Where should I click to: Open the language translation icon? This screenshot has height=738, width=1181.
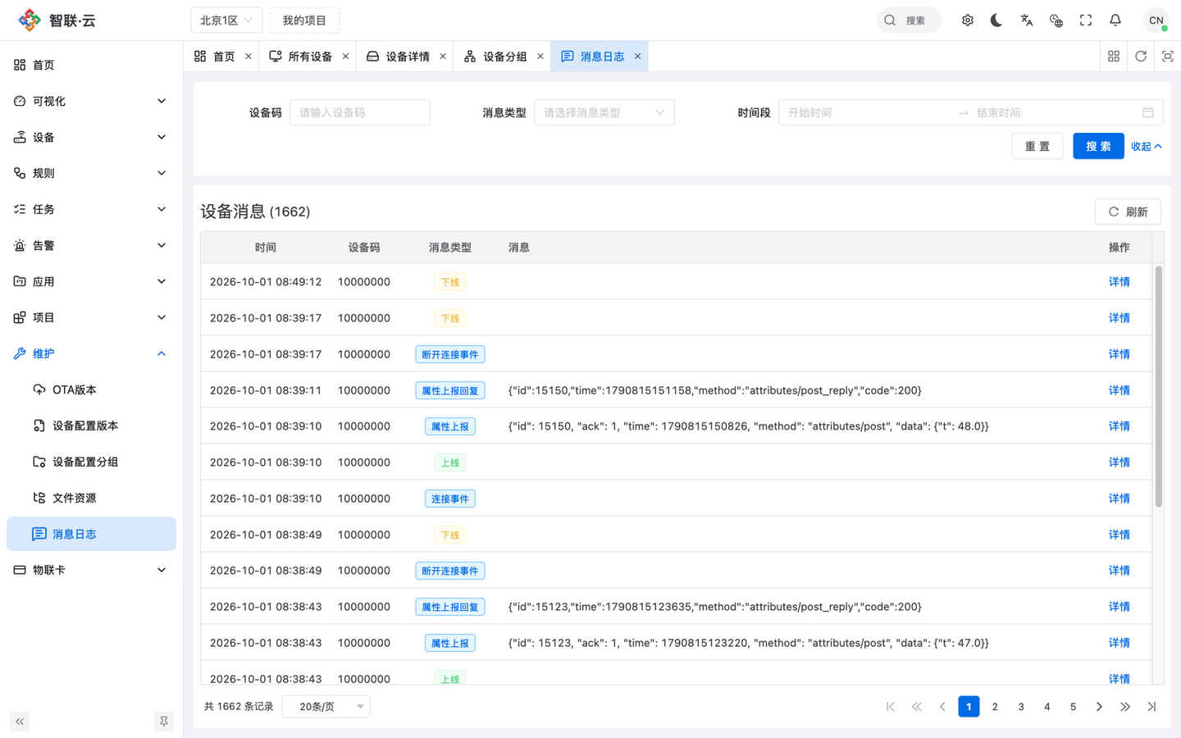pyautogui.click(x=1026, y=20)
